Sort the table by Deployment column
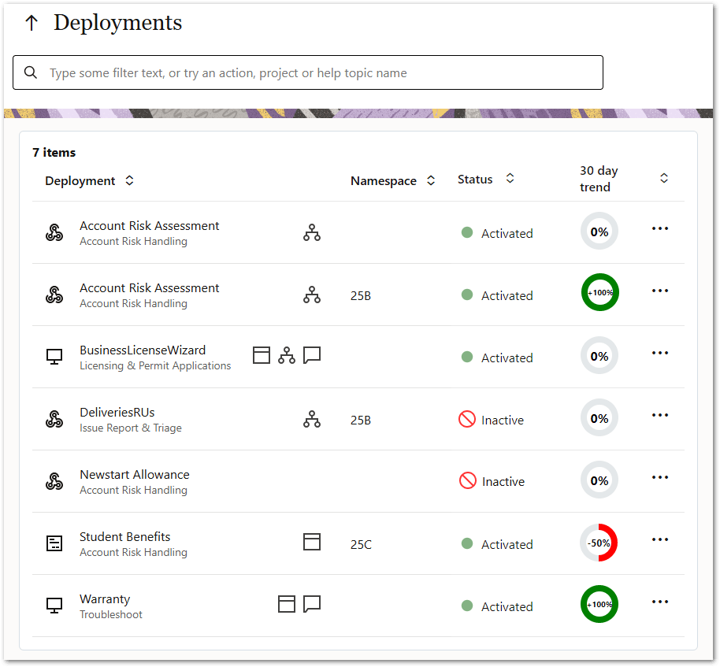Image resolution: width=720 pixels, height=667 pixels. tap(128, 180)
